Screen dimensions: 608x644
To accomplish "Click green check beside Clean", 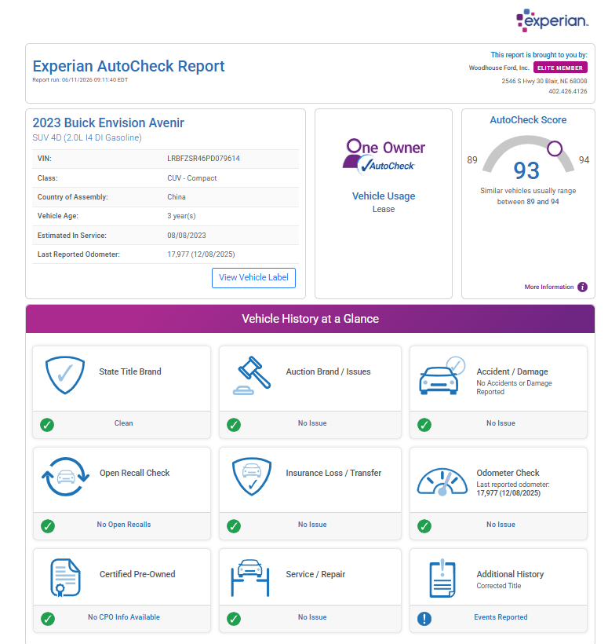I will [47, 425].
